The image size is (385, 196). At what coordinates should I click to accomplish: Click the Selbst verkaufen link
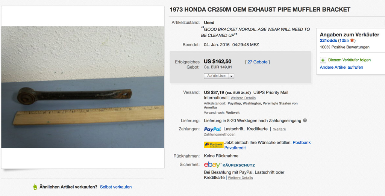pyautogui.click(x=116, y=187)
